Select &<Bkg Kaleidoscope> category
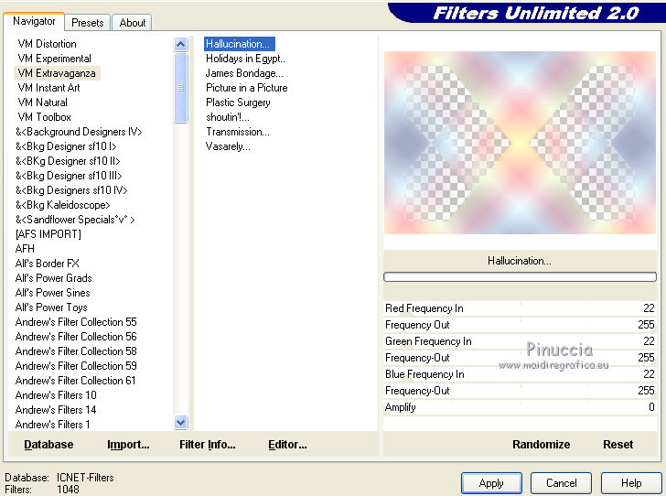 click(x=63, y=205)
